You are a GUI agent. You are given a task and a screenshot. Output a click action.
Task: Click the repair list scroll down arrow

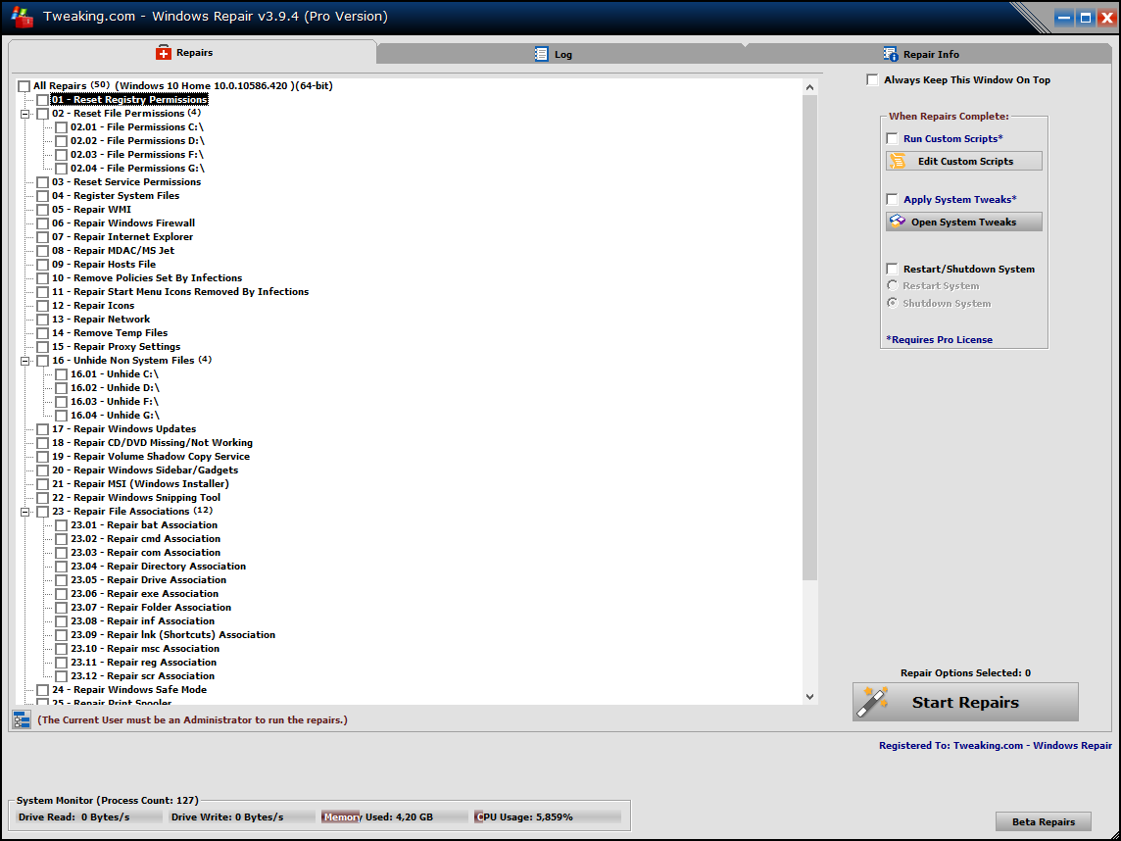809,697
